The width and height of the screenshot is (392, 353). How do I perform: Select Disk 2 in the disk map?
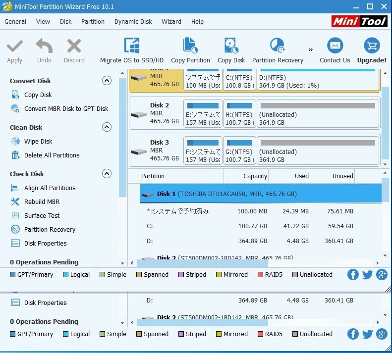pos(156,113)
